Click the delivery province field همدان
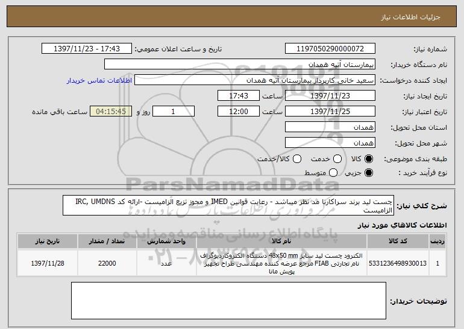Viewport: 464px width, 329px height. pos(330,127)
